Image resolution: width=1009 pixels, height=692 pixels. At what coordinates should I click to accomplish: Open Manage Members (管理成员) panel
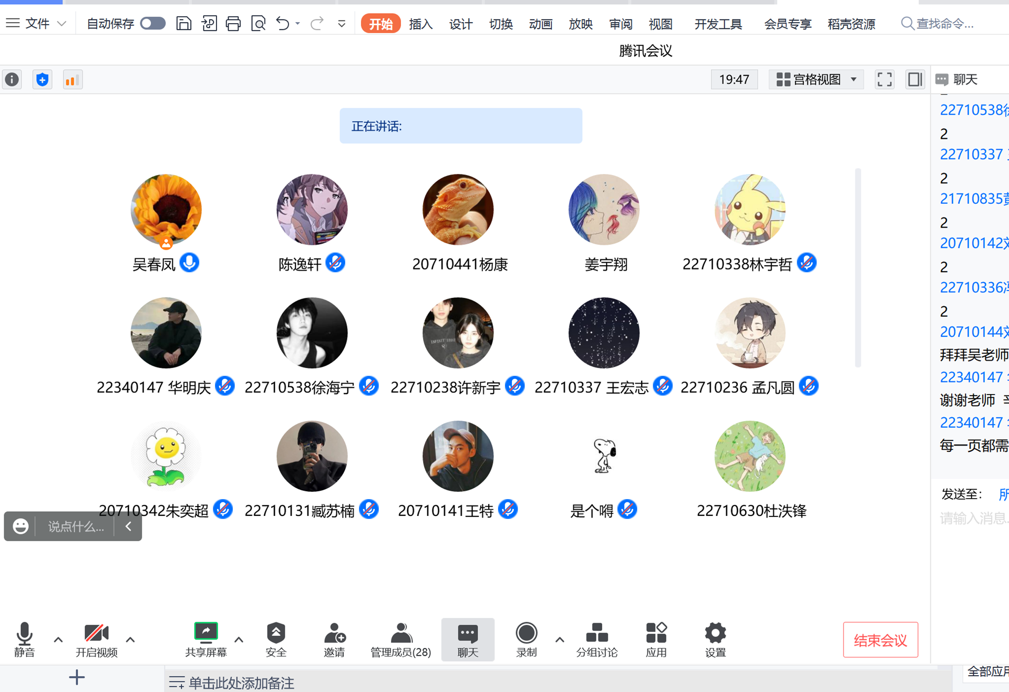(x=400, y=634)
